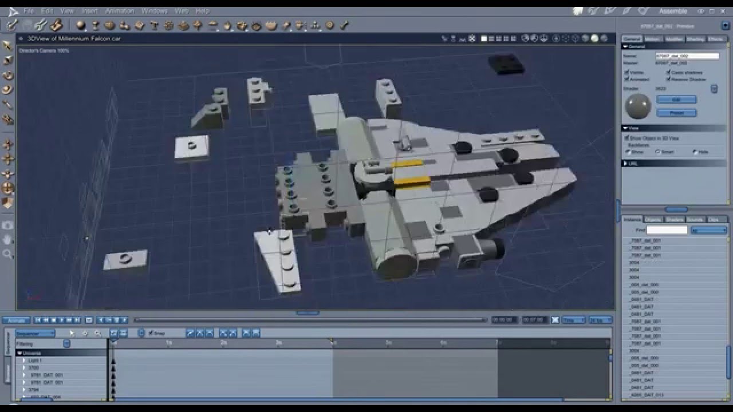Image resolution: width=733 pixels, height=412 pixels.
Task: Open the Insert menu
Action: click(x=89, y=11)
